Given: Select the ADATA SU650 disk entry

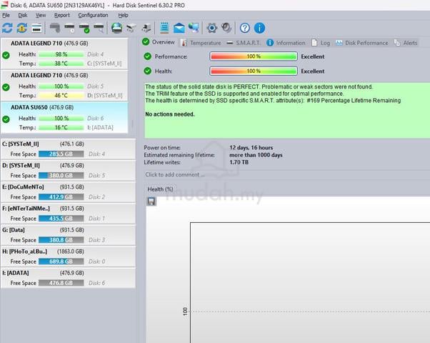Looking at the screenshot, I should (x=64, y=118).
